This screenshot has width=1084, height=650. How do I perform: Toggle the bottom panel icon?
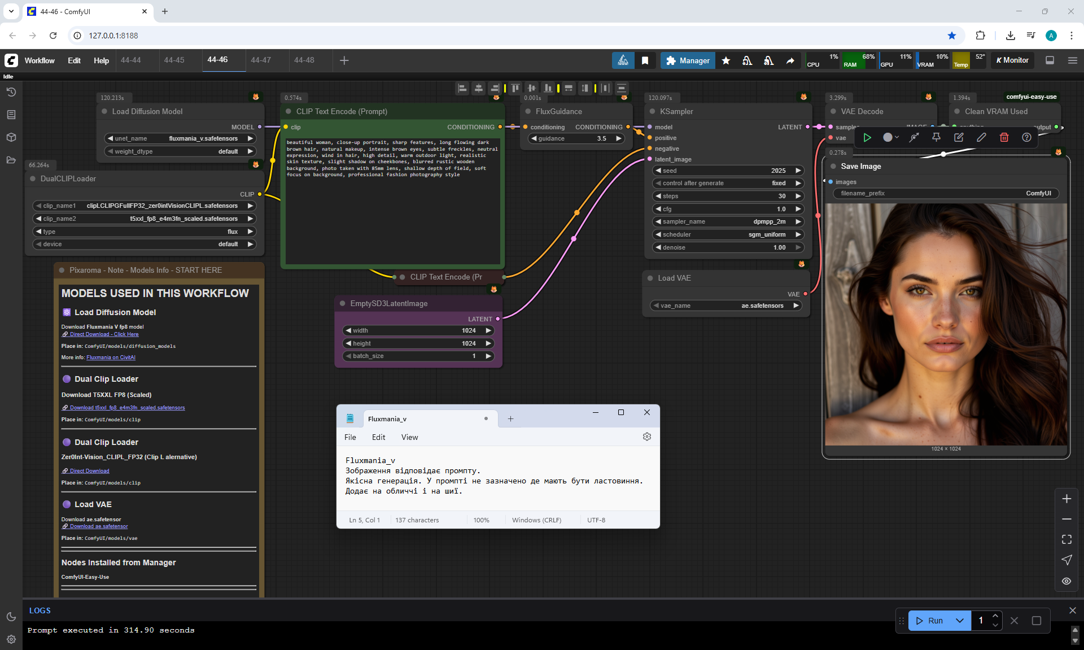tap(1050, 60)
